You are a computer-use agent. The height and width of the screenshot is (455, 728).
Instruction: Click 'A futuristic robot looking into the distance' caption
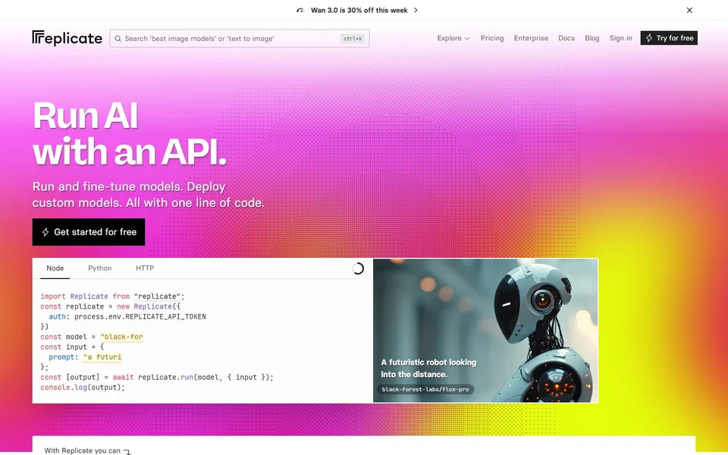[x=428, y=369]
